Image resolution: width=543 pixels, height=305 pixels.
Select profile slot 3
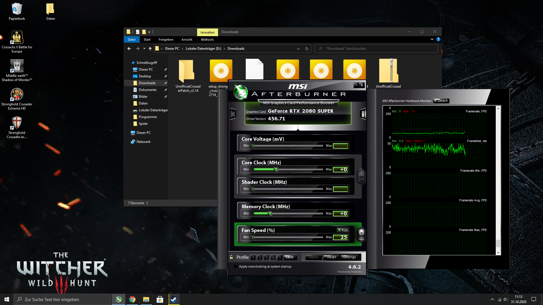266,257
